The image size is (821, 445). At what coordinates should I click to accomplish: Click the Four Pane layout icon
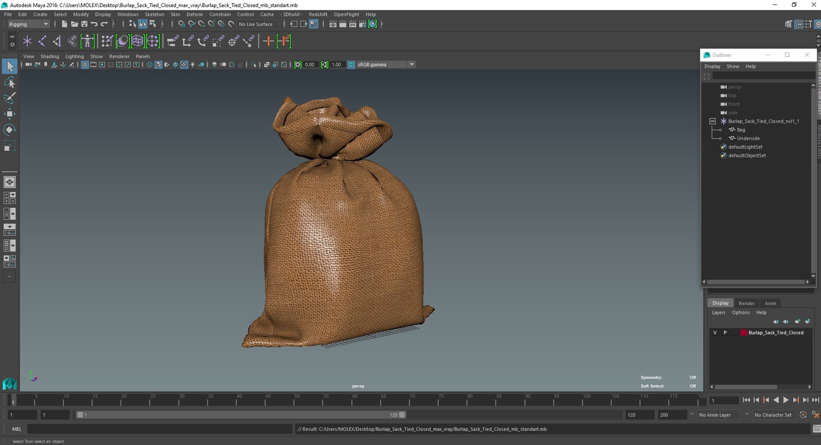click(x=9, y=198)
